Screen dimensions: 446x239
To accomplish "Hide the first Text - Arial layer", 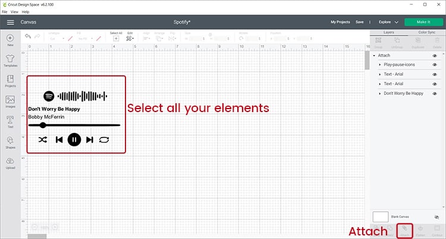I will tap(435, 74).
